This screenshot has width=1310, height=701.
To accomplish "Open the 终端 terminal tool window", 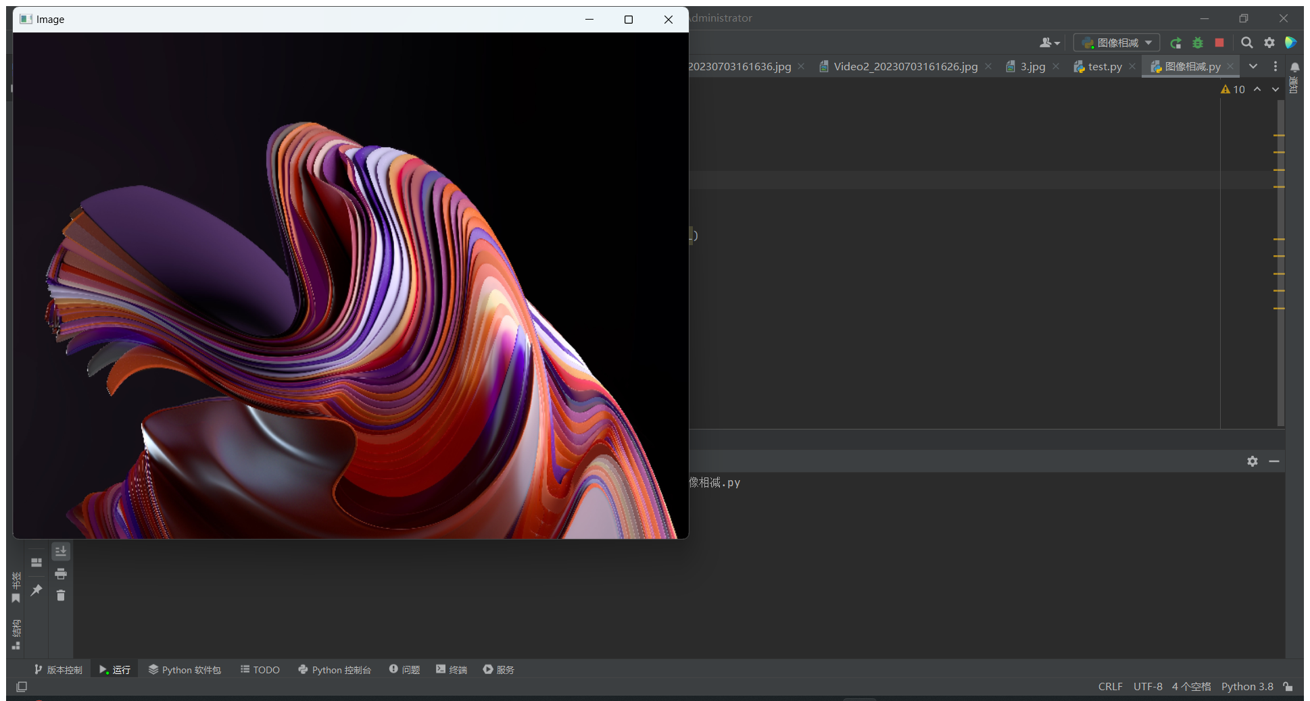I will pyautogui.click(x=452, y=670).
